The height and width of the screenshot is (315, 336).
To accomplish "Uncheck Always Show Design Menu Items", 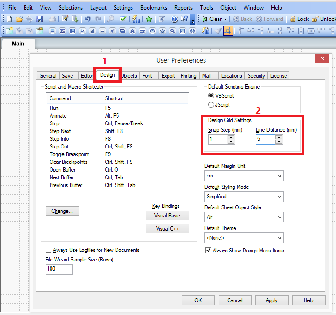I will pyautogui.click(x=209, y=251).
